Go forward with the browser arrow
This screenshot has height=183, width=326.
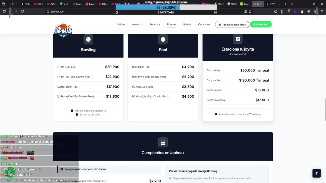coord(16,11)
